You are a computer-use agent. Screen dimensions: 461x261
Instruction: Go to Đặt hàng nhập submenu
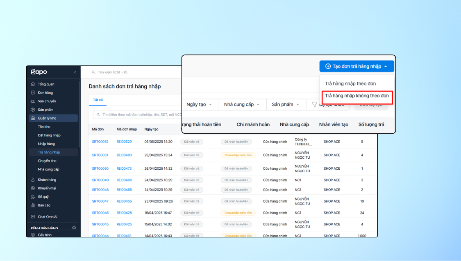49,135
